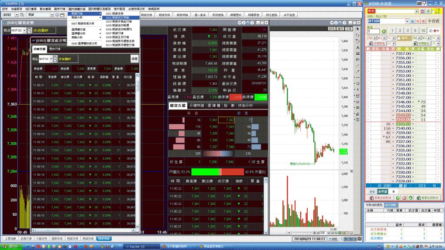Click the vertical scrollbar of 0202 trade list
This screenshot has width=445, height=250.
137,150
